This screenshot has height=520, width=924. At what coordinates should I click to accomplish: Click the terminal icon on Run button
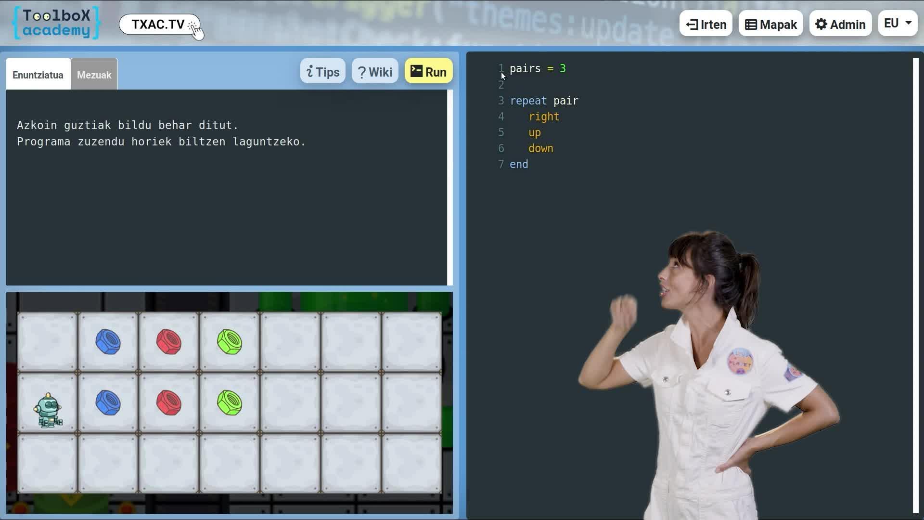[416, 71]
